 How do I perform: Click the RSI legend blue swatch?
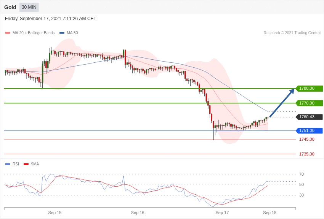[x=8, y=164]
